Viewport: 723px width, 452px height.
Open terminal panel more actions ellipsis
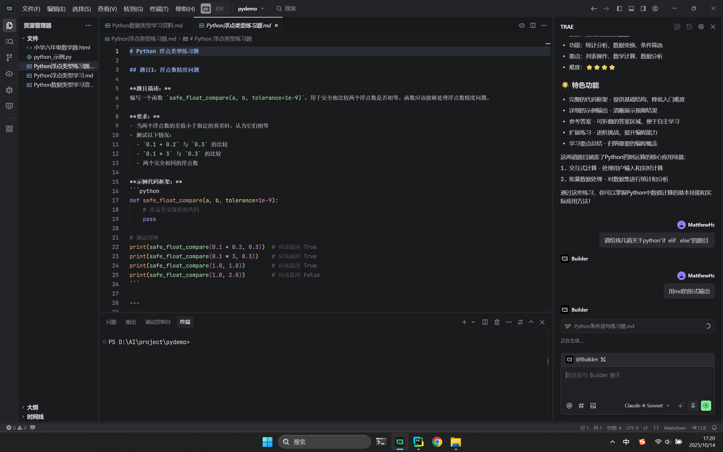[x=509, y=322]
